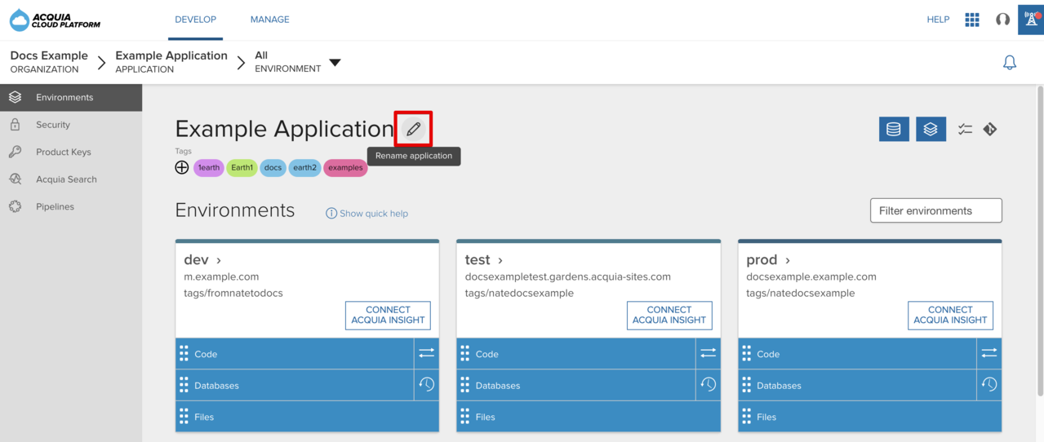Click the Security lock icon
The width and height of the screenshot is (1044, 442).
point(15,125)
